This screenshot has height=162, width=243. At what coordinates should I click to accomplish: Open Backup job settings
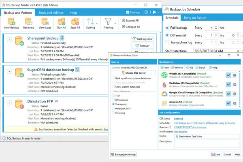pyautogui.click(x=124, y=154)
